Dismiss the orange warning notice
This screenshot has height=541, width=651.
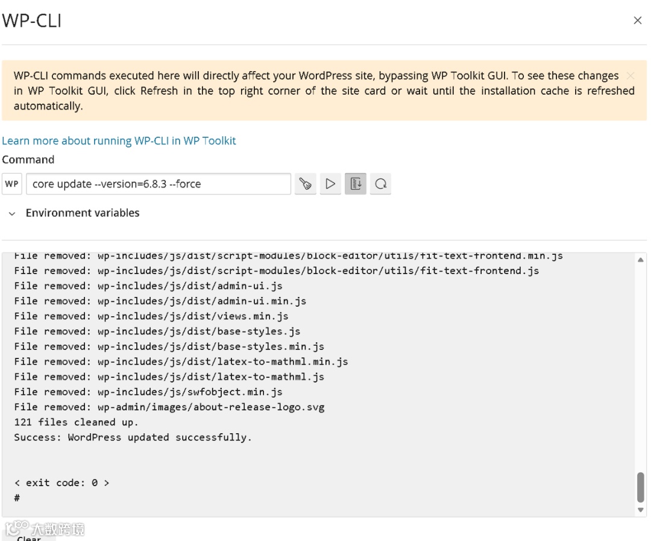[x=631, y=75]
